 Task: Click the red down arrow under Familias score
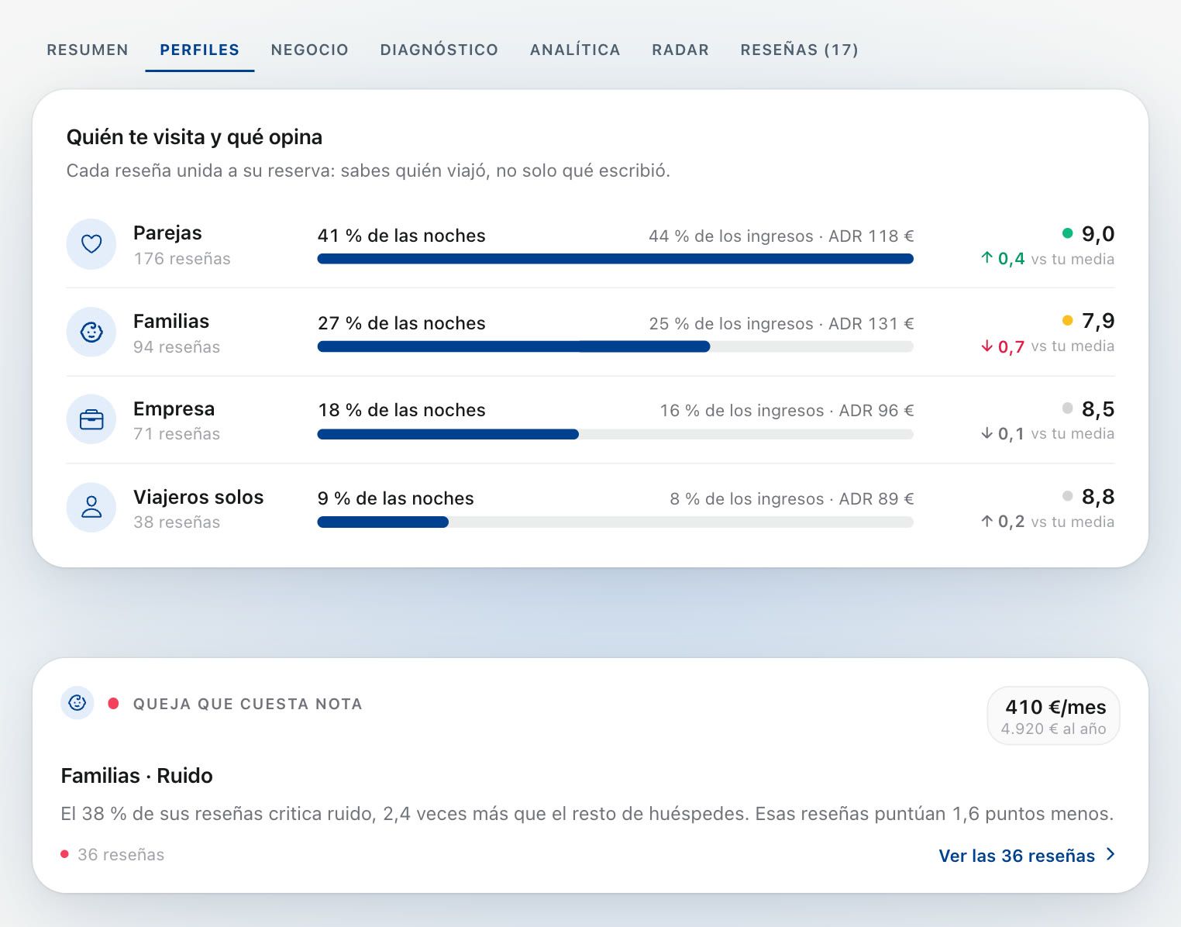point(986,346)
